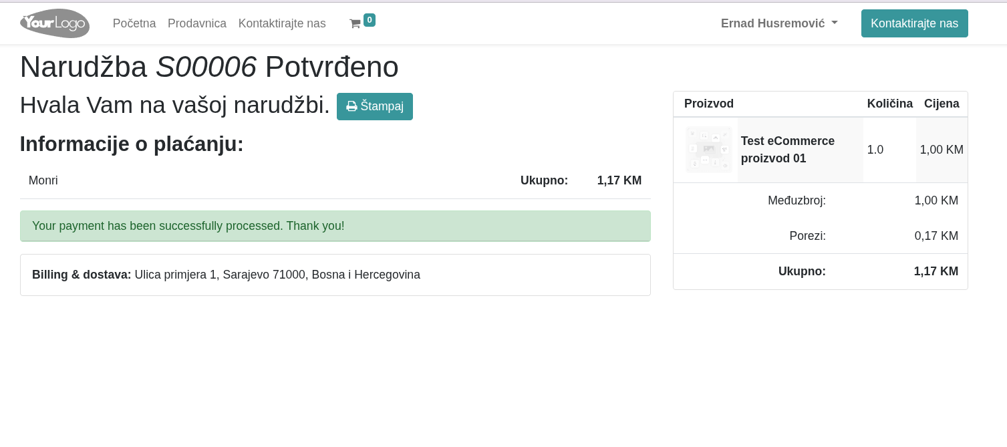Screen dimensions: 1007x447
Task: Open Kontaktirajte nas from navigation bar
Action: click(x=282, y=23)
